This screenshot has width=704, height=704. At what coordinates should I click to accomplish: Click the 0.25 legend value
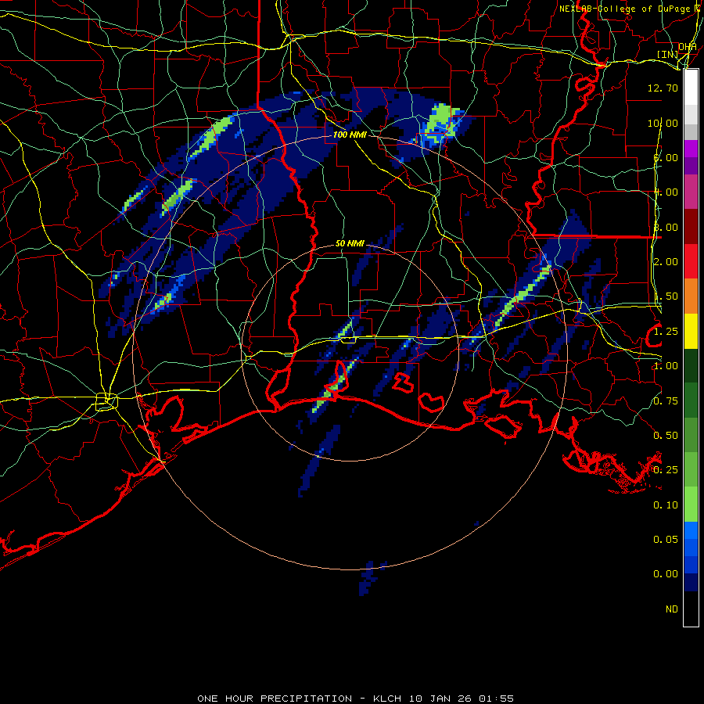click(666, 470)
